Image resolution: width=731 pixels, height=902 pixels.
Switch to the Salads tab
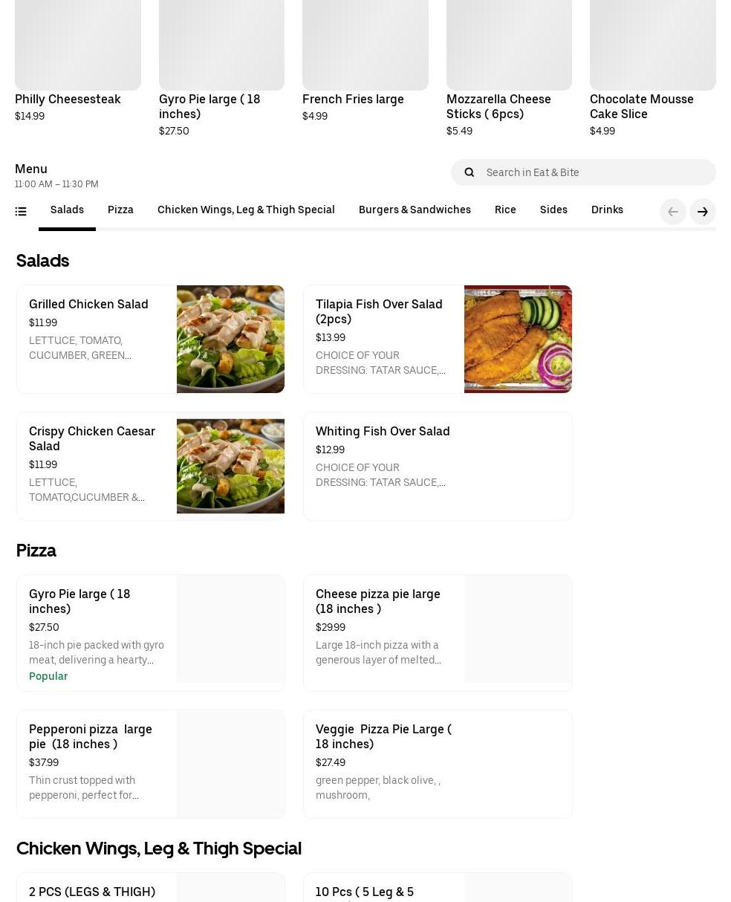click(x=67, y=210)
